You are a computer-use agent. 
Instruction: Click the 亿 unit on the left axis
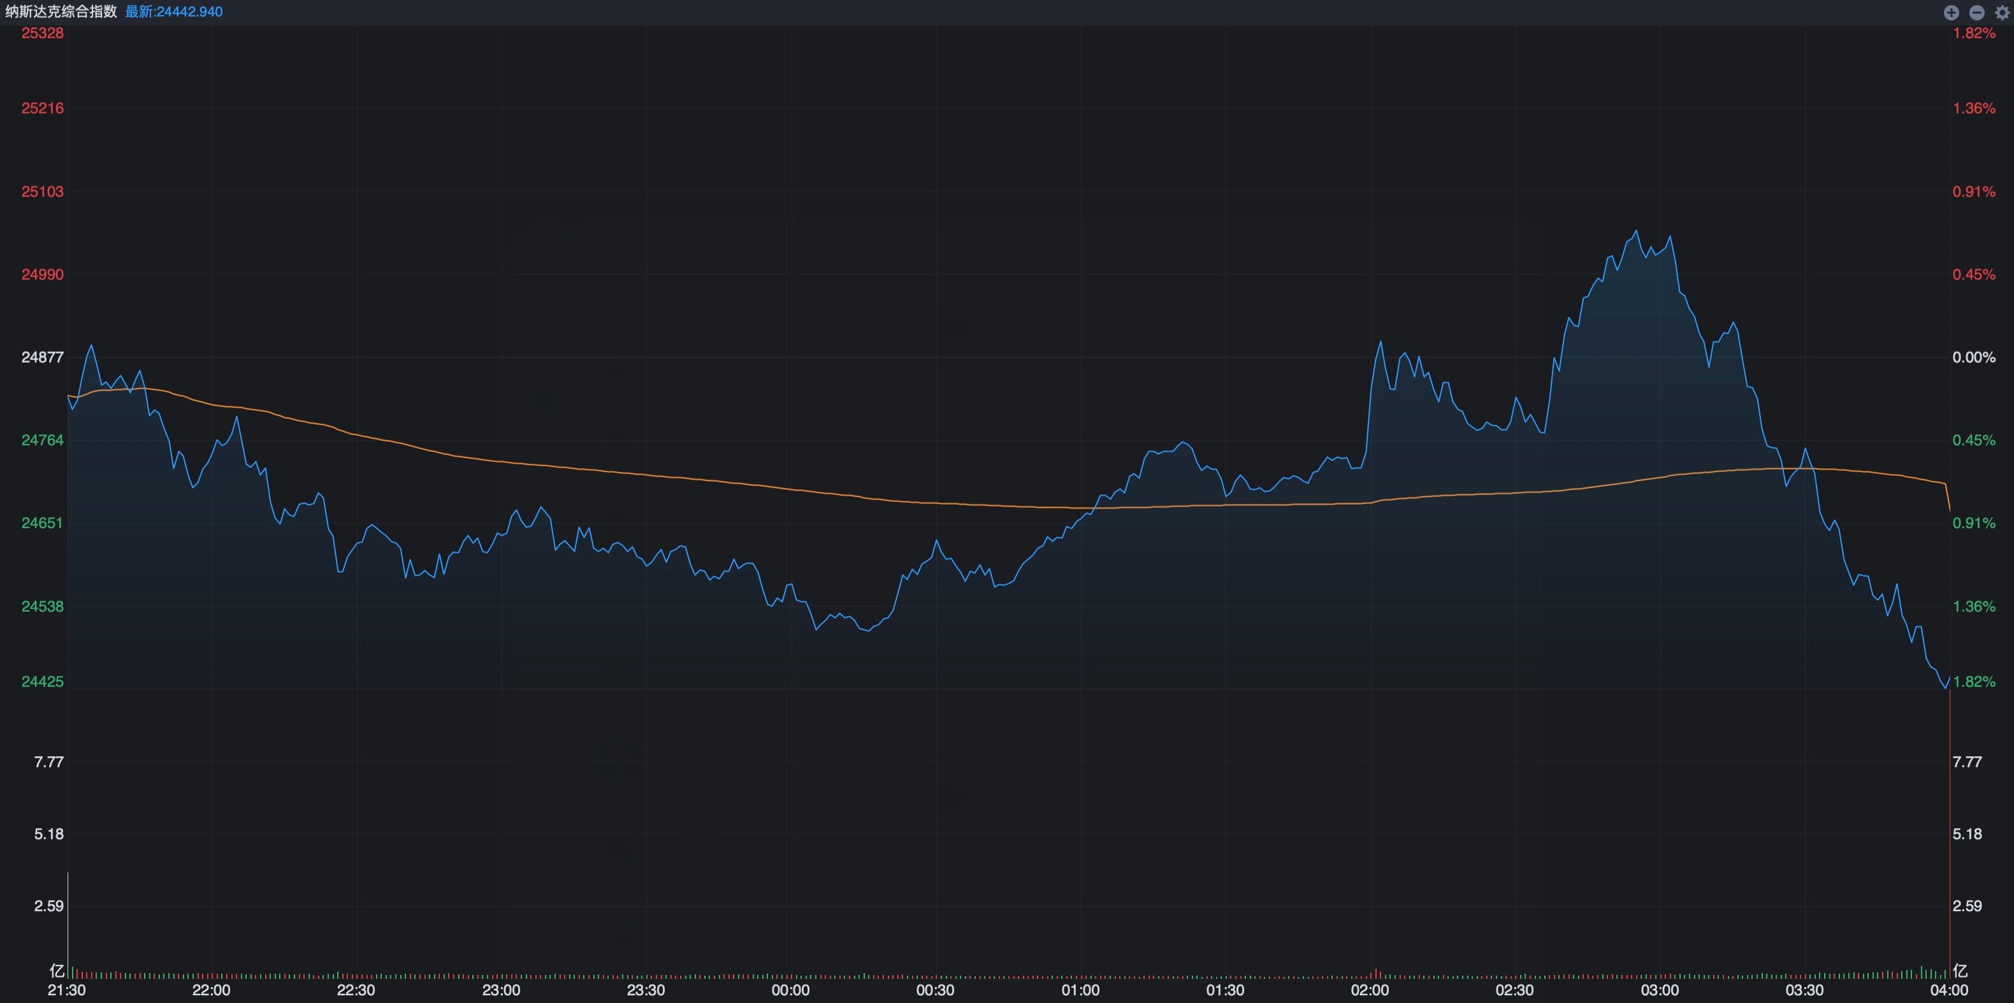coord(56,971)
